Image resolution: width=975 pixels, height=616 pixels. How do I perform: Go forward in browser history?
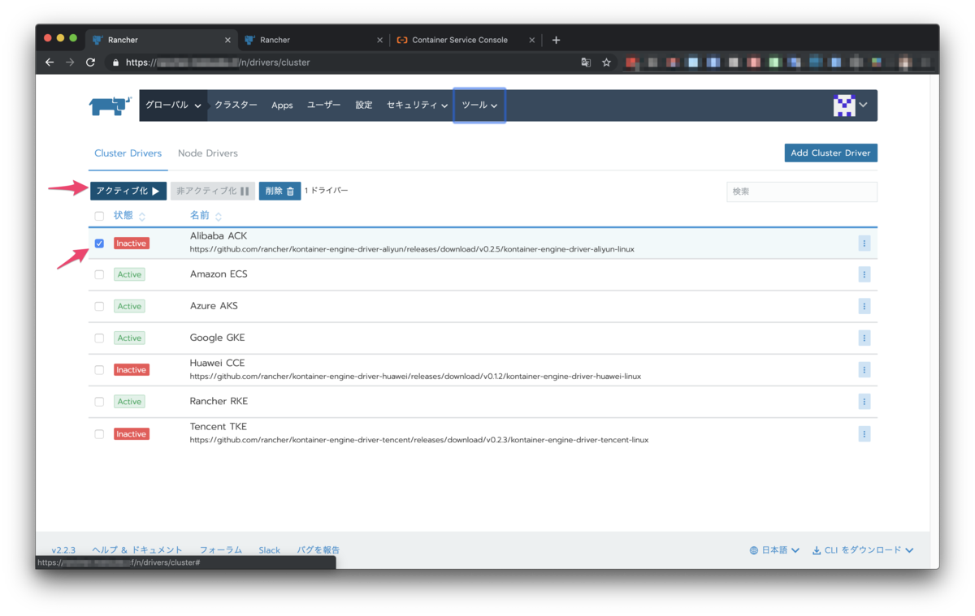point(70,62)
